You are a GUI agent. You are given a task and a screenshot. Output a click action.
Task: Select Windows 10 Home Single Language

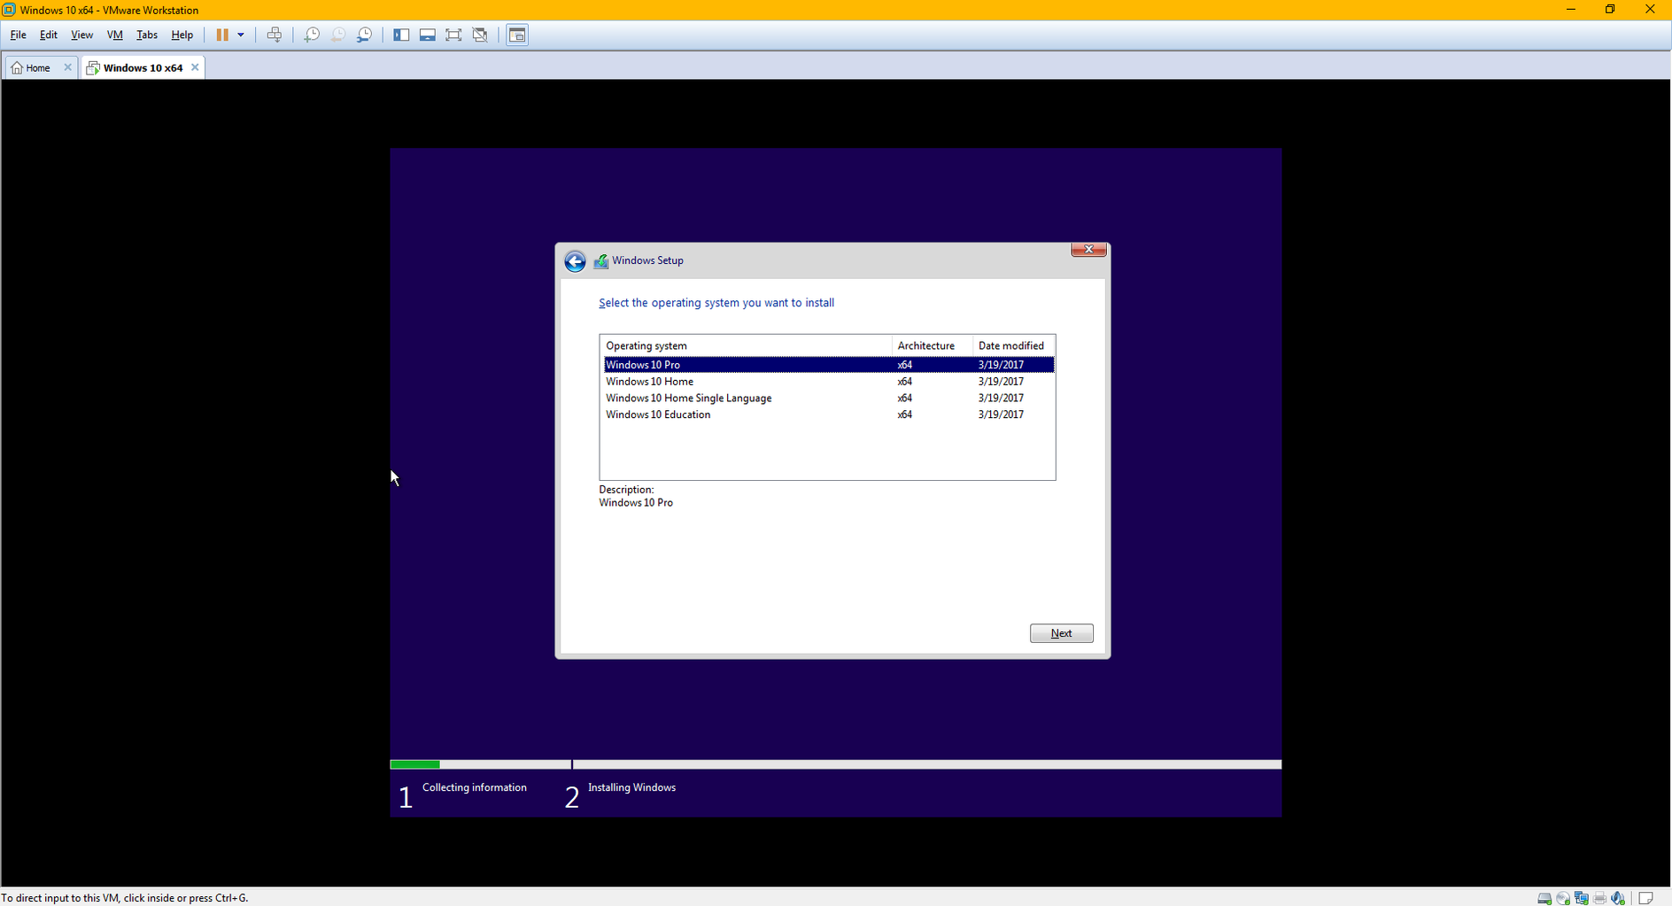(829, 399)
